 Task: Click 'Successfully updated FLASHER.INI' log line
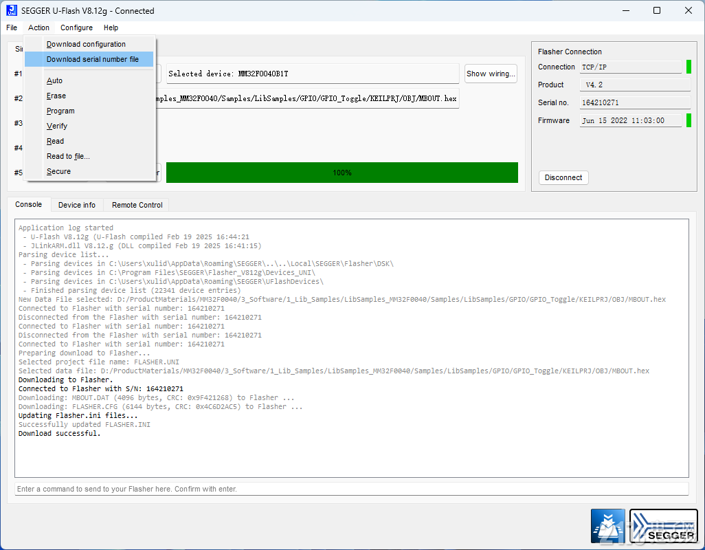84,424
